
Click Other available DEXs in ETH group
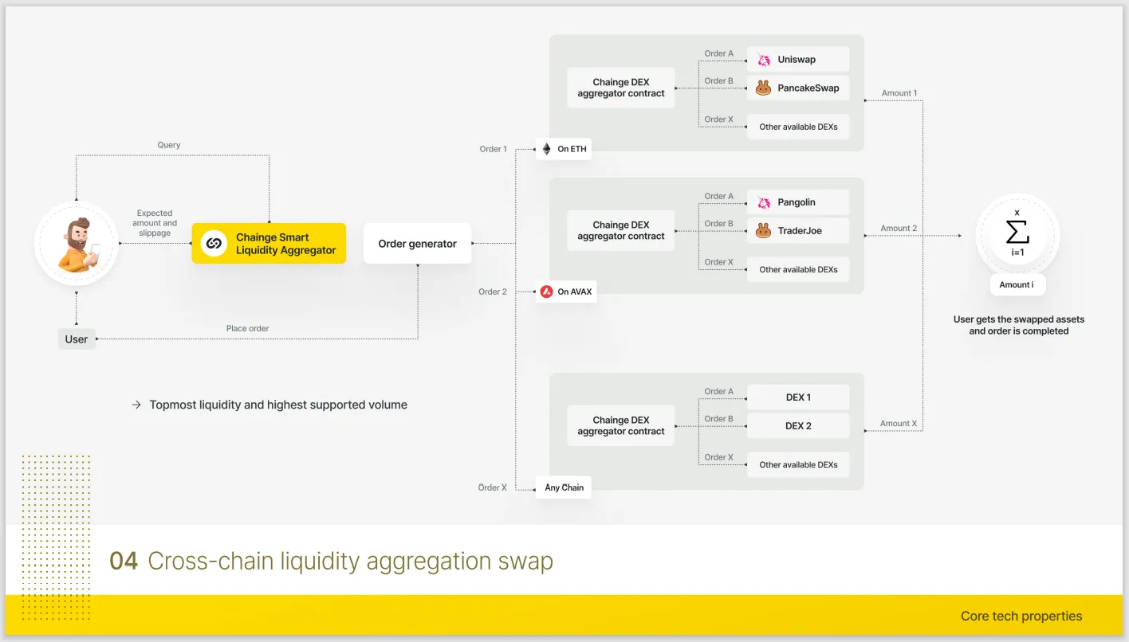[798, 127]
